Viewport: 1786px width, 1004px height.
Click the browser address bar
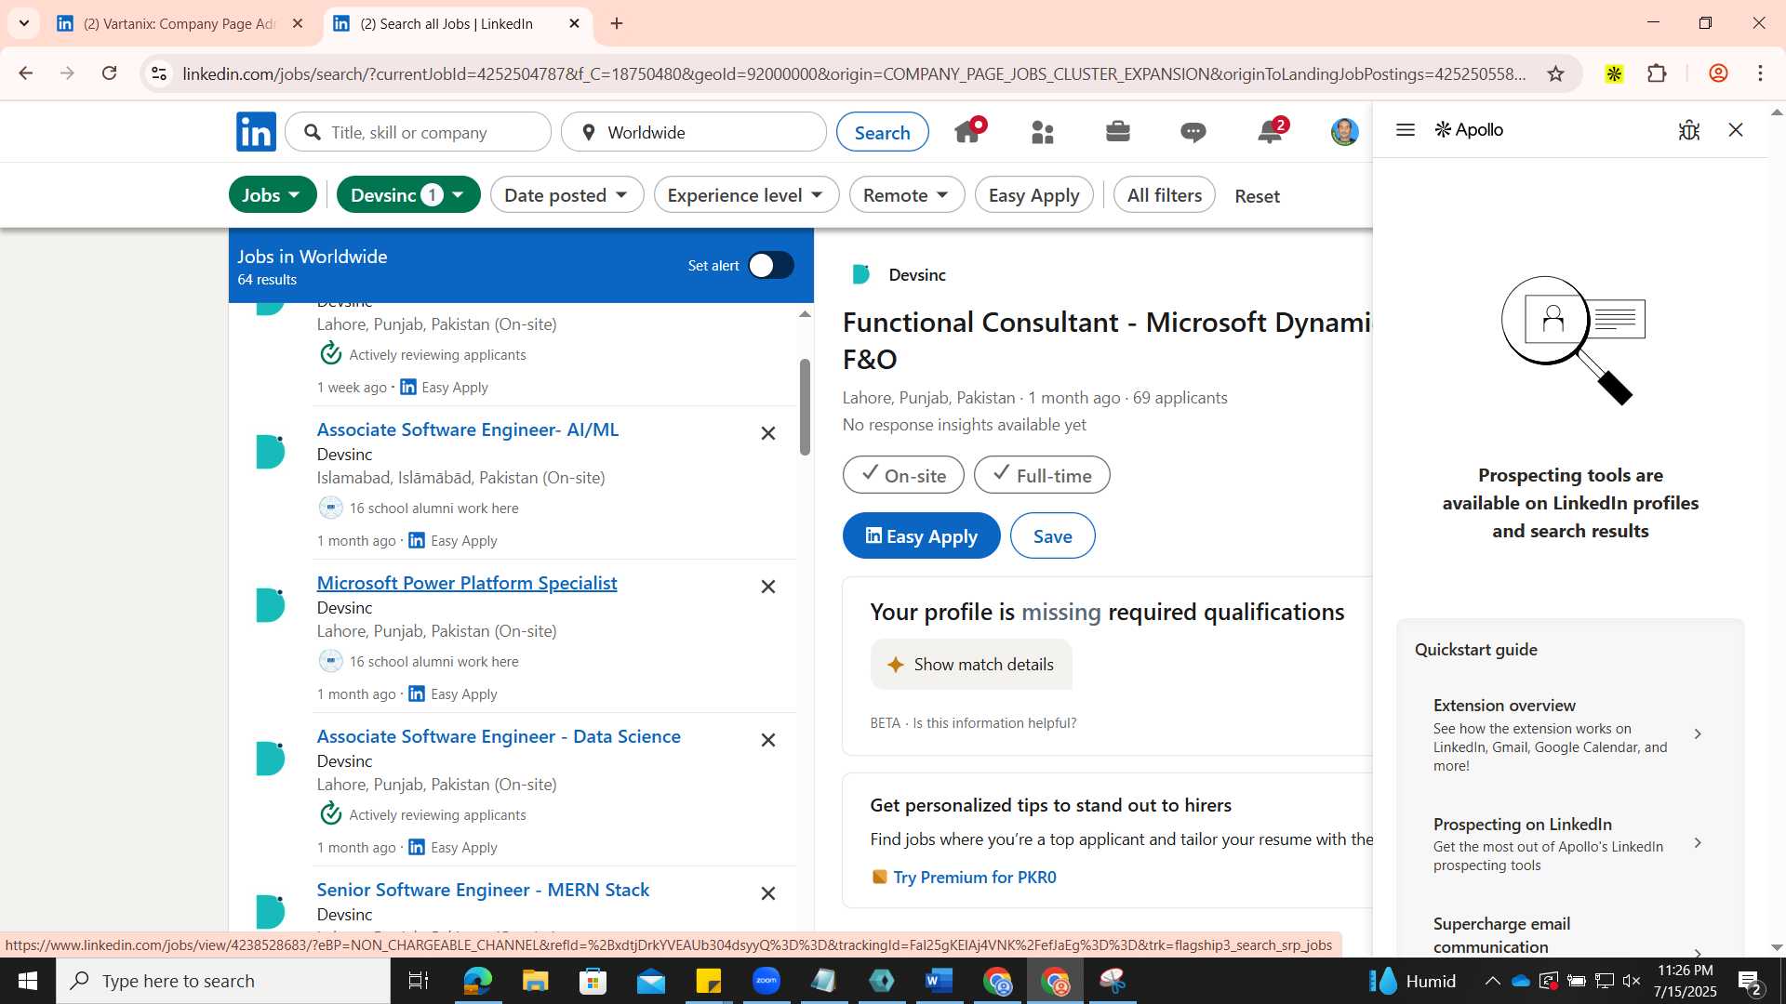pos(854,74)
